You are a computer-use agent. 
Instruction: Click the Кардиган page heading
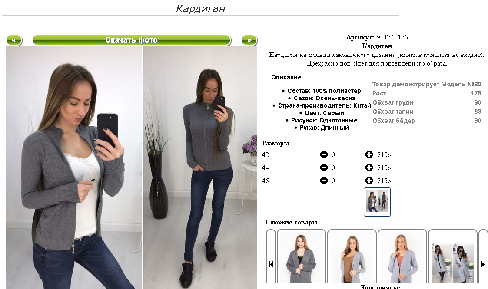pyautogui.click(x=201, y=8)
